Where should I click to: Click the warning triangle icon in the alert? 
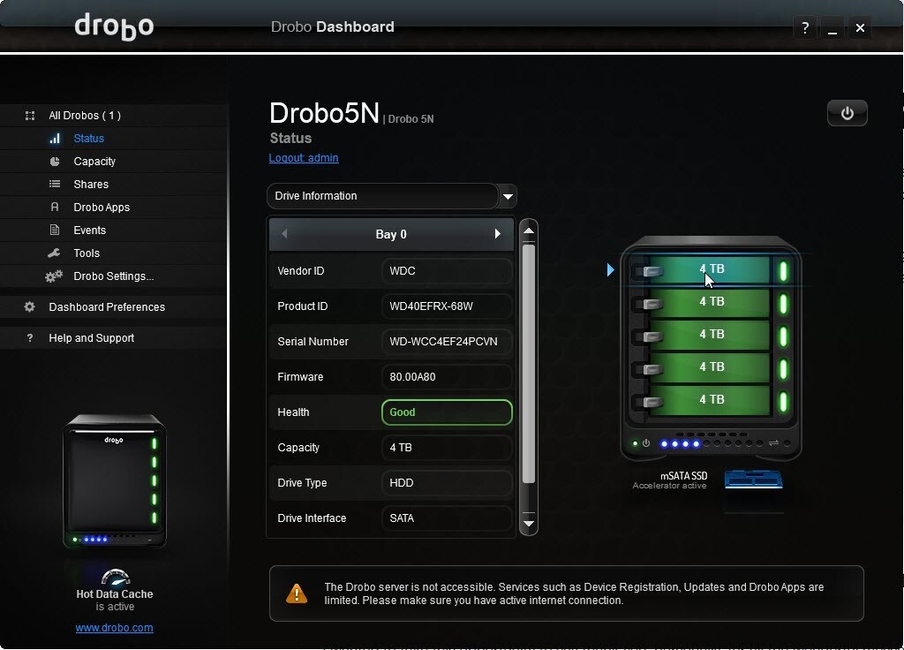pos(297,593)
